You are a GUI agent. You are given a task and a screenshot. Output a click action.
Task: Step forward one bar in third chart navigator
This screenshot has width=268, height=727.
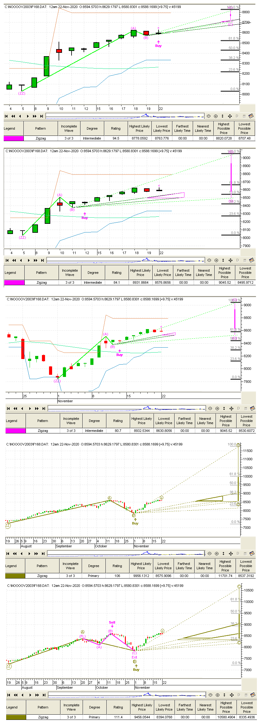click(x=30, y=408)
